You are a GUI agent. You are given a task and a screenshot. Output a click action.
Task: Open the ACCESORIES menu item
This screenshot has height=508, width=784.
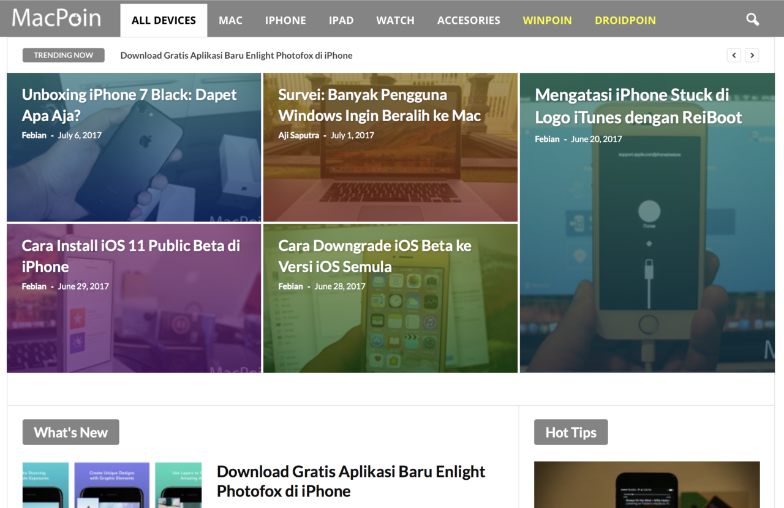tap(469, 20)
